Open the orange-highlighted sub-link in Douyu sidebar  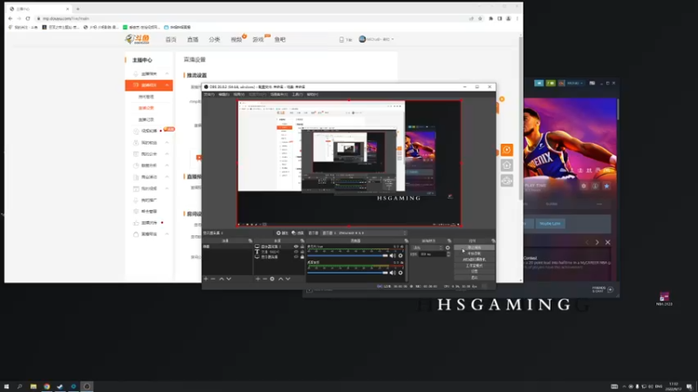tap(146, 108)
